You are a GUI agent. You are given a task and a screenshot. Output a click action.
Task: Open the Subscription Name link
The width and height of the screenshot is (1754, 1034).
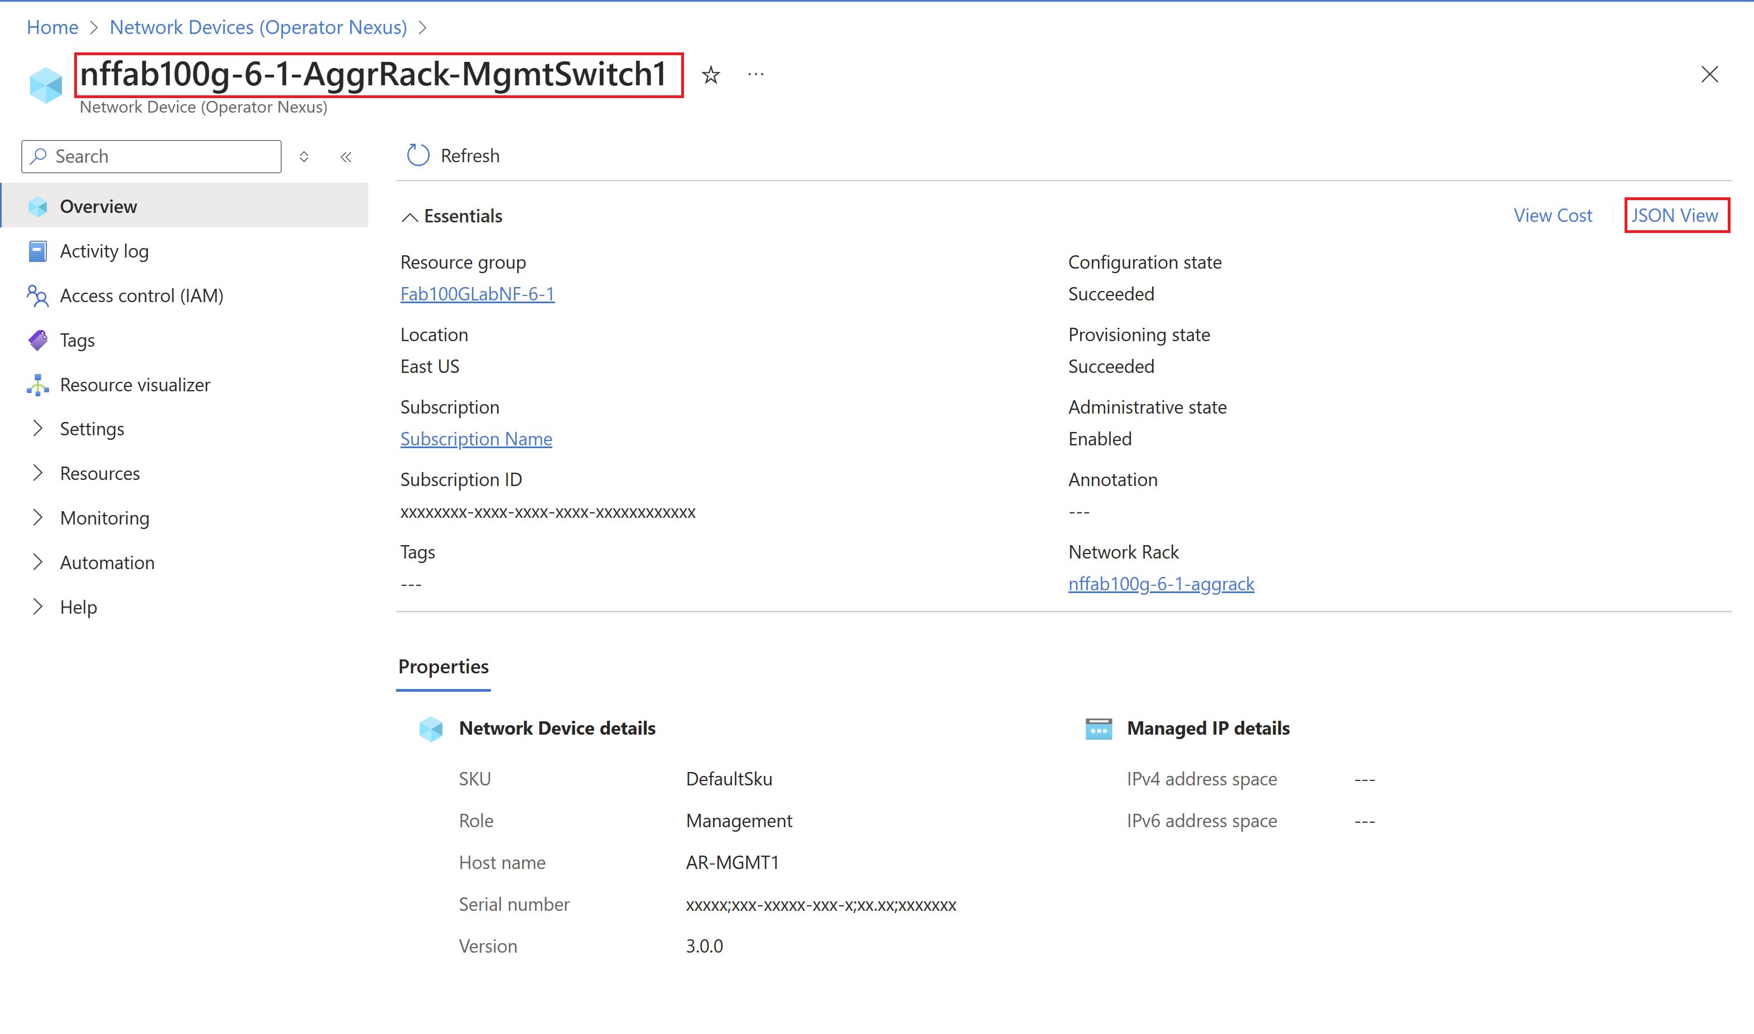(476, 439)
